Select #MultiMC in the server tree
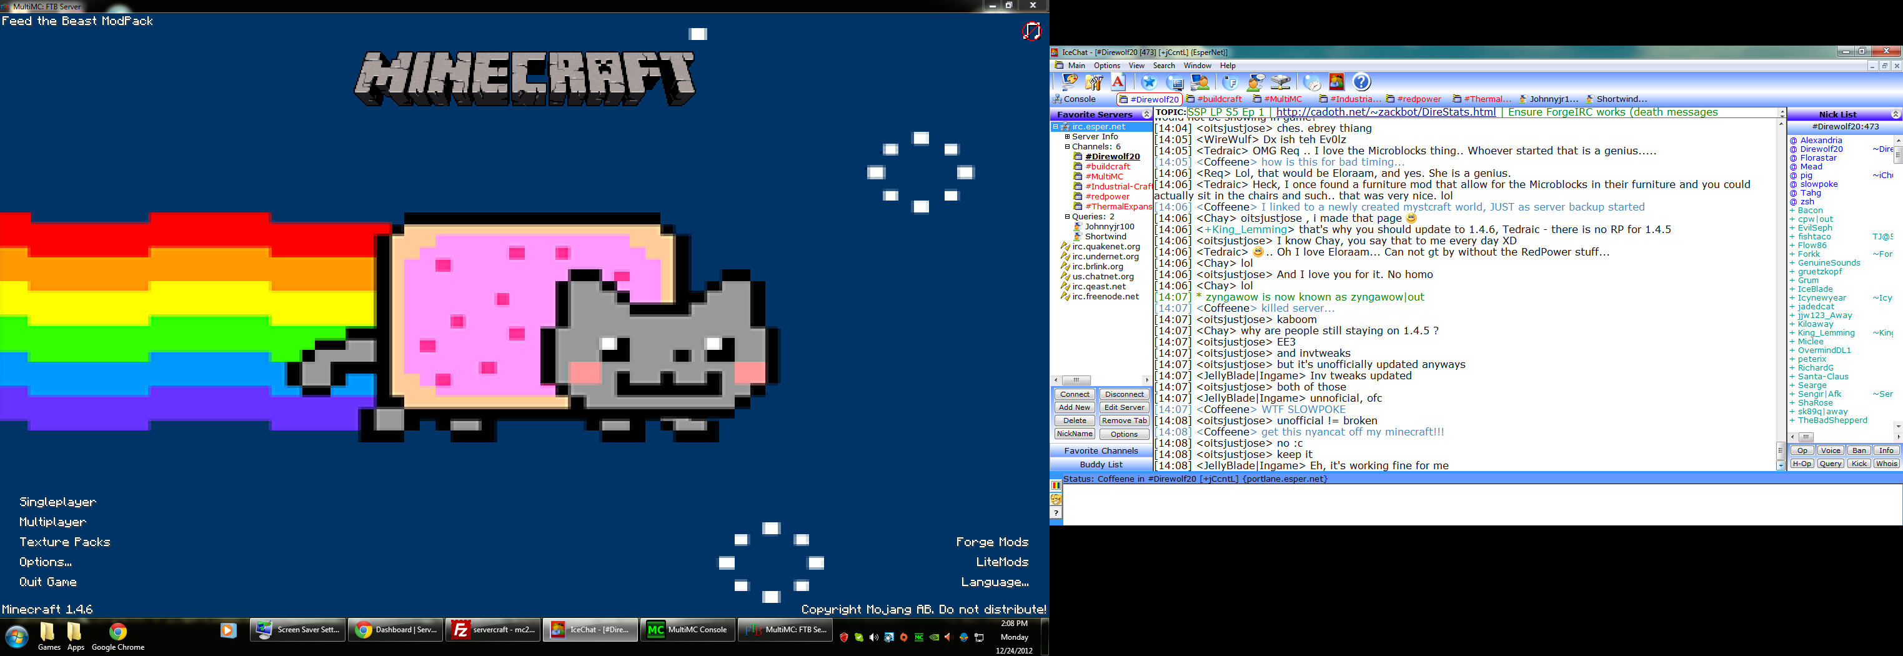 click(1104, 177)
